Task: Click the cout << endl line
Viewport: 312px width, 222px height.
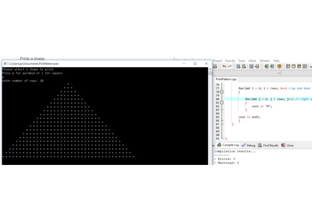Action: (x=249, y=117)
